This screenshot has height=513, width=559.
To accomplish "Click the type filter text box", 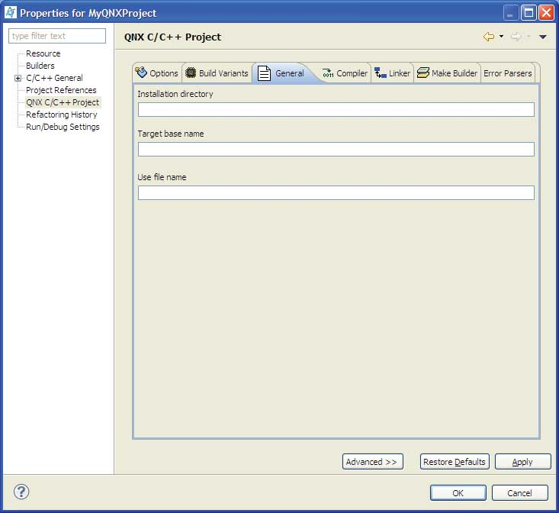I will pyautogui.click(x=57, y=36).
